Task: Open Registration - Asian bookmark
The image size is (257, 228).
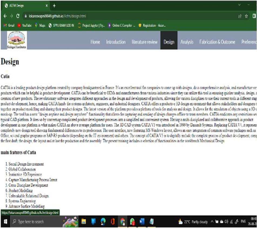Action: (152, 25)
